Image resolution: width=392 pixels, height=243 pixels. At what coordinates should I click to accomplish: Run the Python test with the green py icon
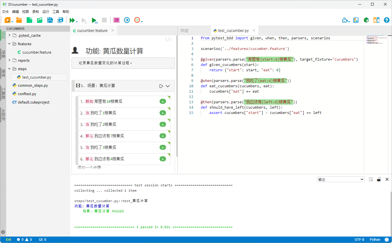click(94, 20)
